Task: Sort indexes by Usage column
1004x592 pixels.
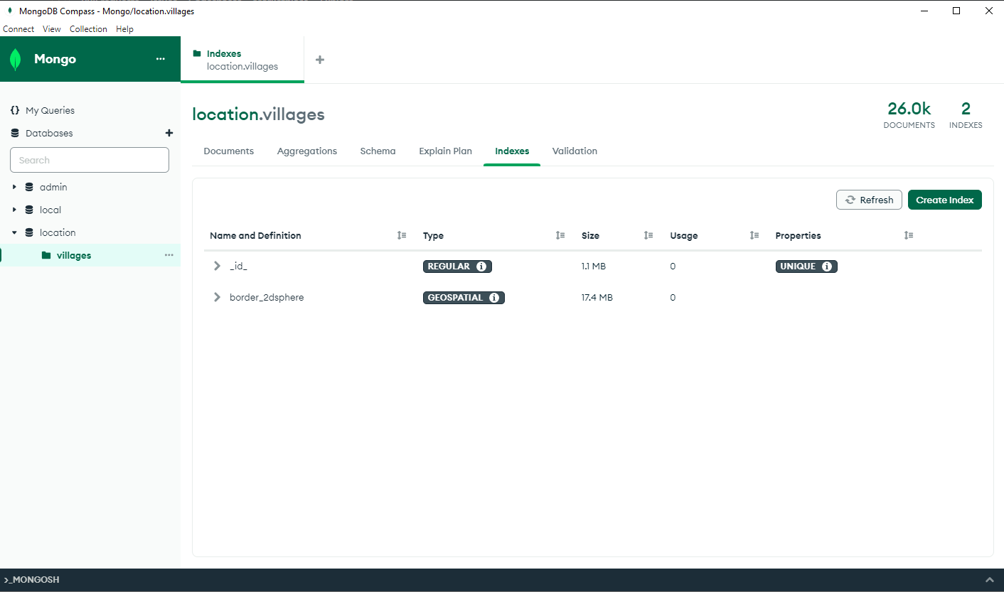Action: pos(754,235)
